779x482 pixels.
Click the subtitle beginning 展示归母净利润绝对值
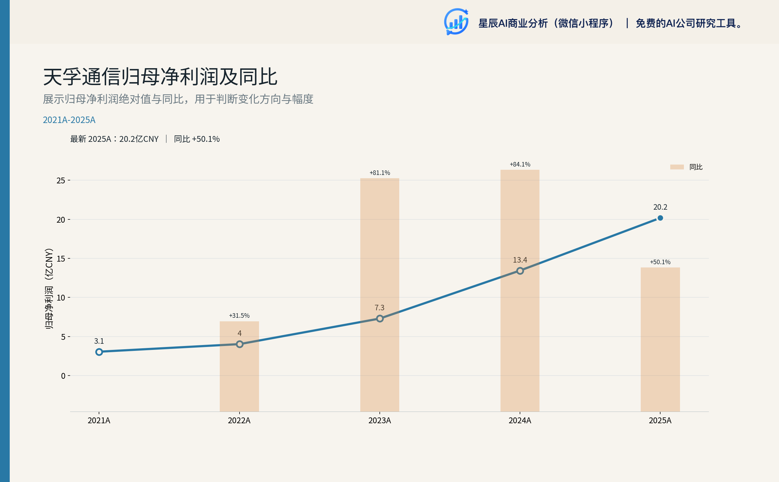click(178, 99)
